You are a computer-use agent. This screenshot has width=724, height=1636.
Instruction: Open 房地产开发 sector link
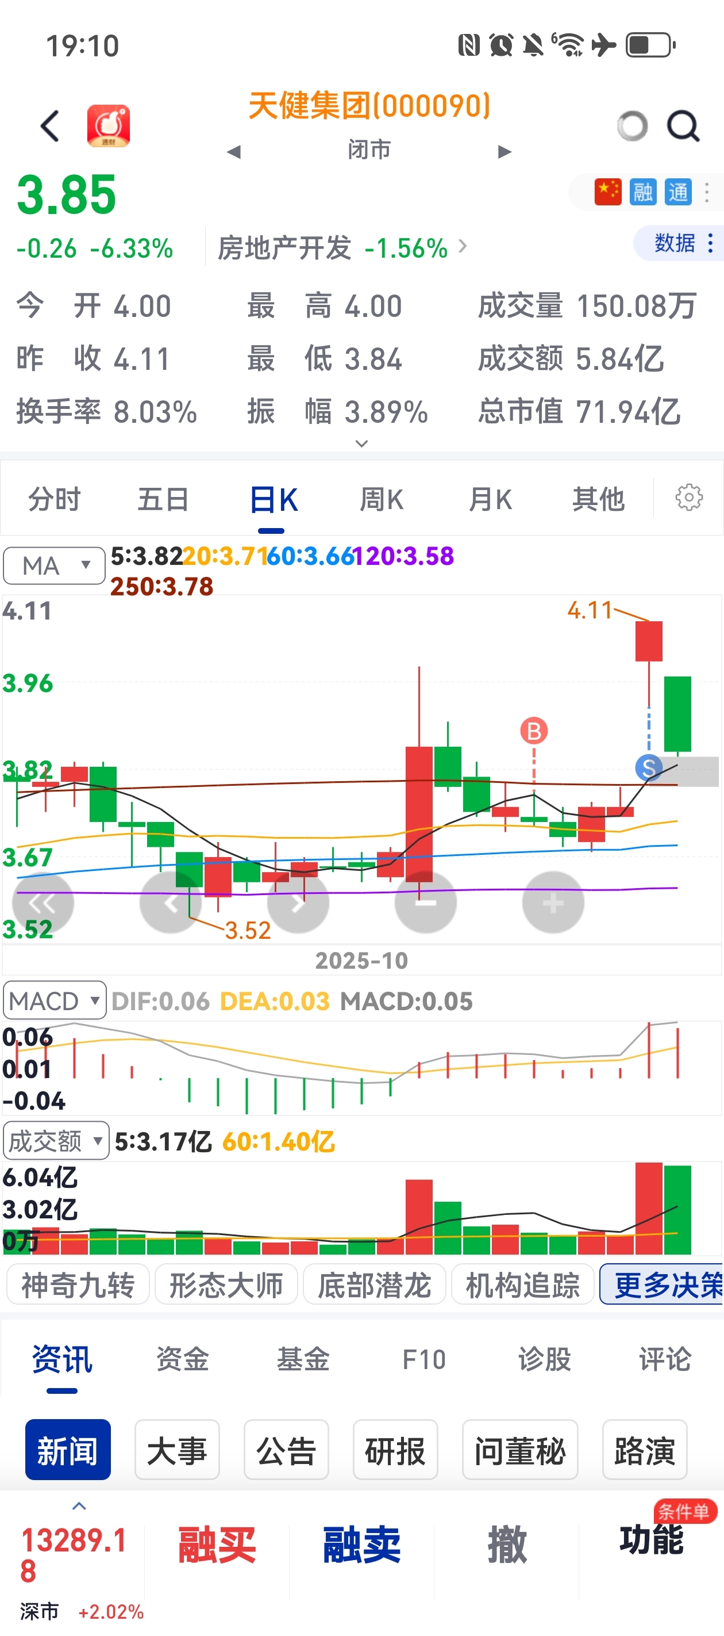[341, 248]
